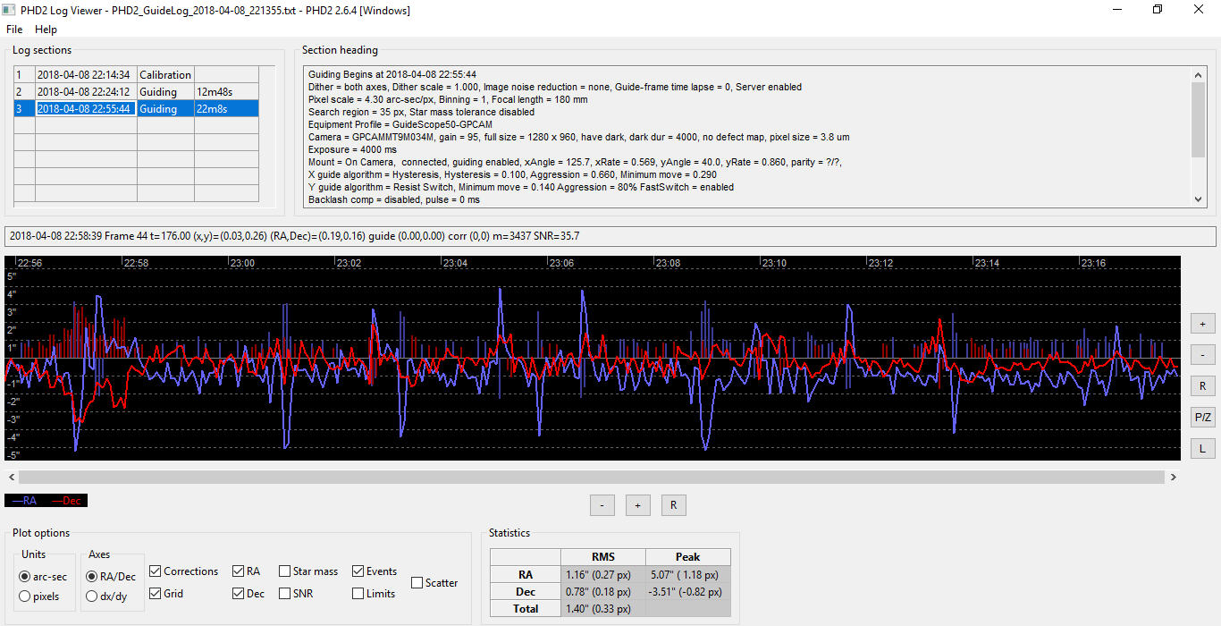The width and height of the screenshot is (1221, 626).
Task: Click horizontal zoom out minus button below graph
Action: point(602,505)
